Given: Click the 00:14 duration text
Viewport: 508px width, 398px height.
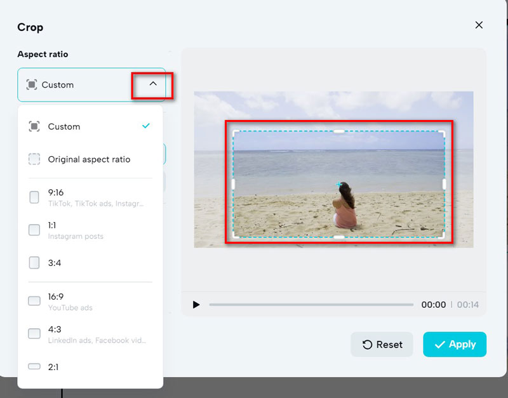Looking at the screenshot, I should 468,305.
